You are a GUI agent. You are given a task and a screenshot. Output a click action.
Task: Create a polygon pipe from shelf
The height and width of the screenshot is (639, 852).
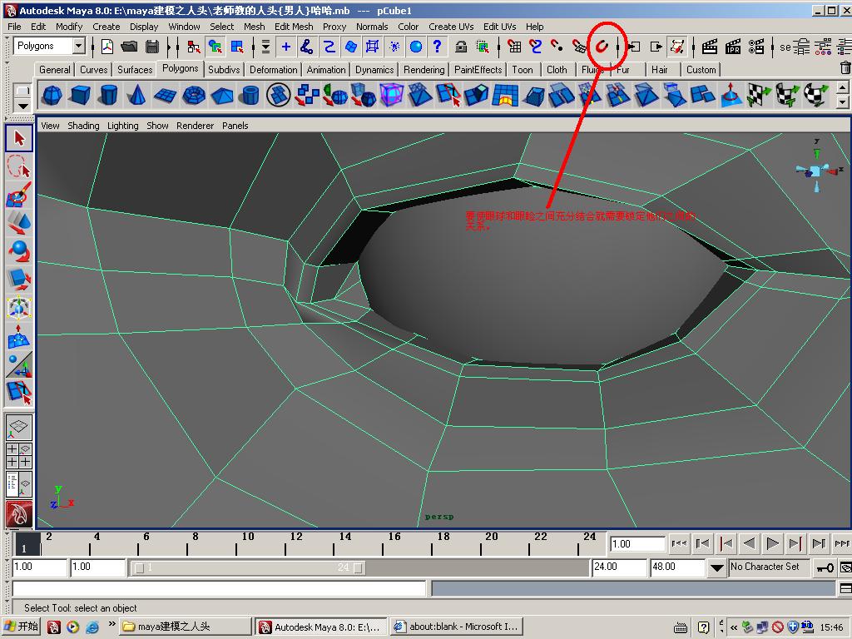tap(250, 96)
